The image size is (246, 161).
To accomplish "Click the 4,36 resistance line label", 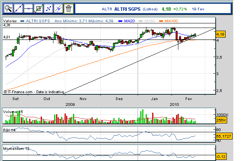I will pos(7,25).
